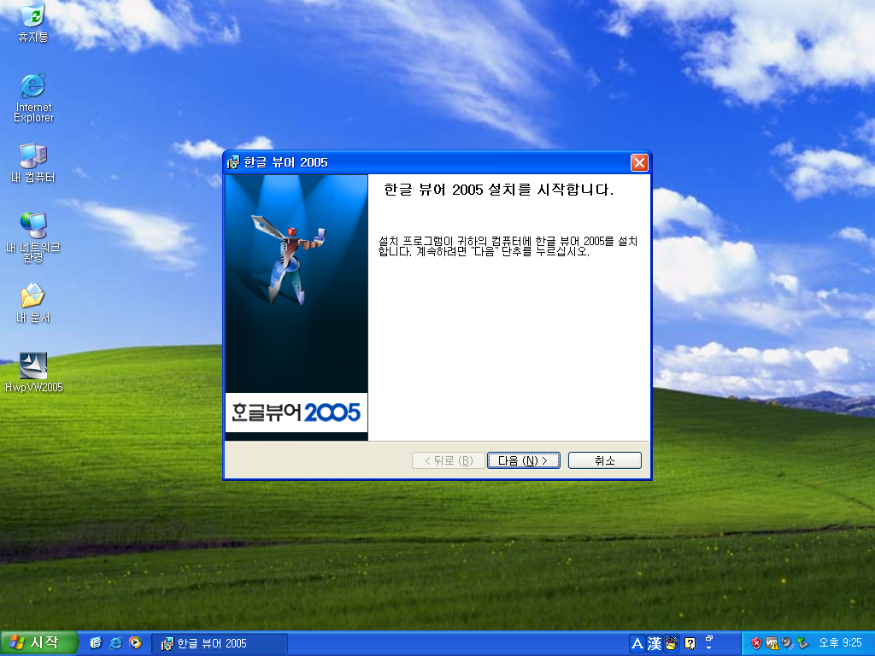875x656 pixels.
Task: Close the 한글 뷰어 2005 installer dialog
Action: click(639, 162)
